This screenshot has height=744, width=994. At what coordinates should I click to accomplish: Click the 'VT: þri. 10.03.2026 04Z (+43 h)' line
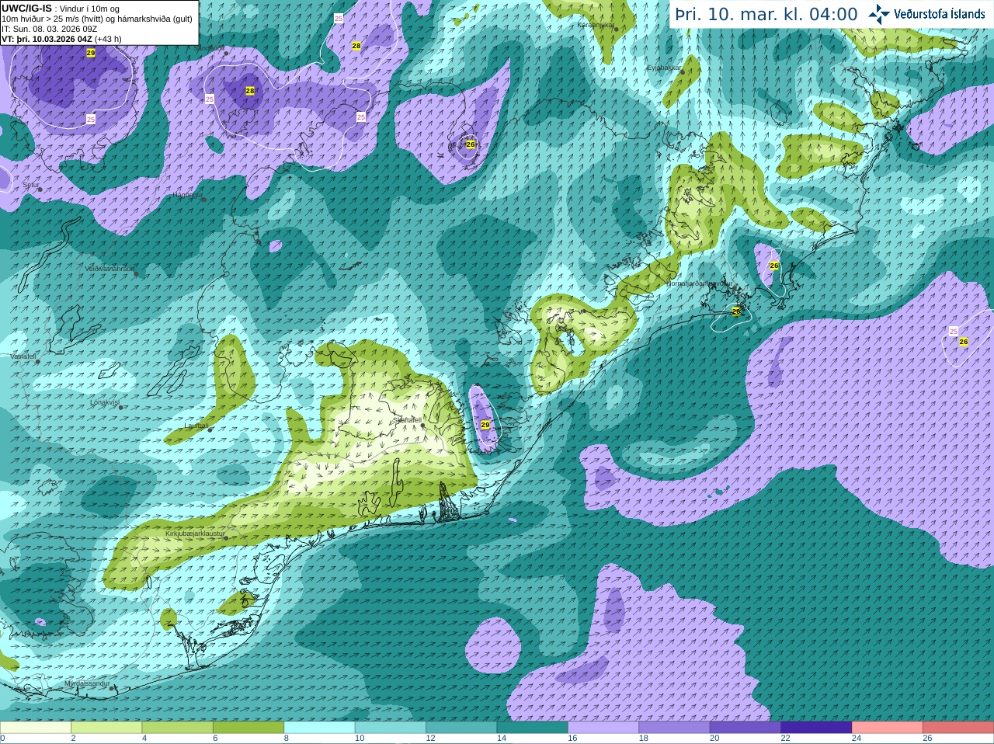click(61, 39)
